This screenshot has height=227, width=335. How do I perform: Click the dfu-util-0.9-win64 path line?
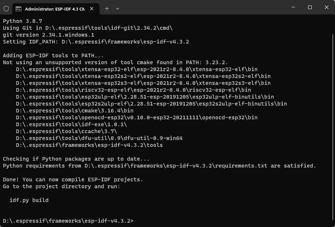[99, 138]
